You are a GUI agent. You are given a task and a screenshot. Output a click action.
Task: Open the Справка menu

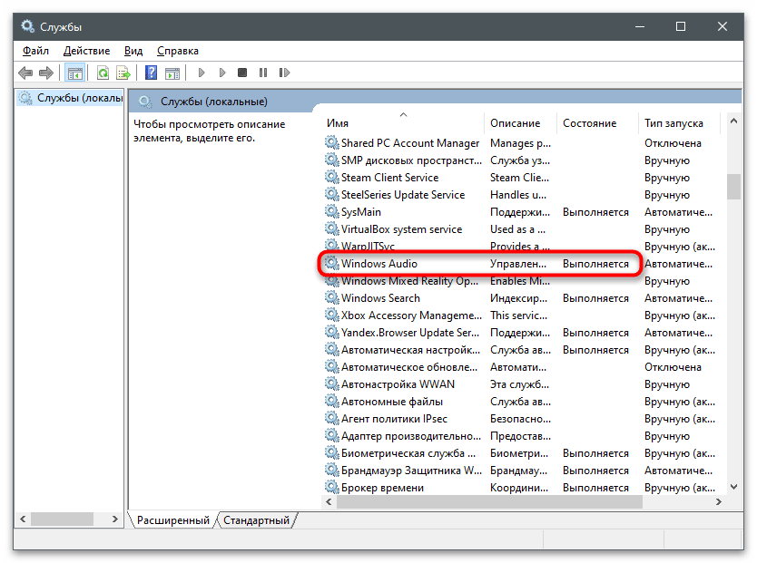(x=178, y=51)
